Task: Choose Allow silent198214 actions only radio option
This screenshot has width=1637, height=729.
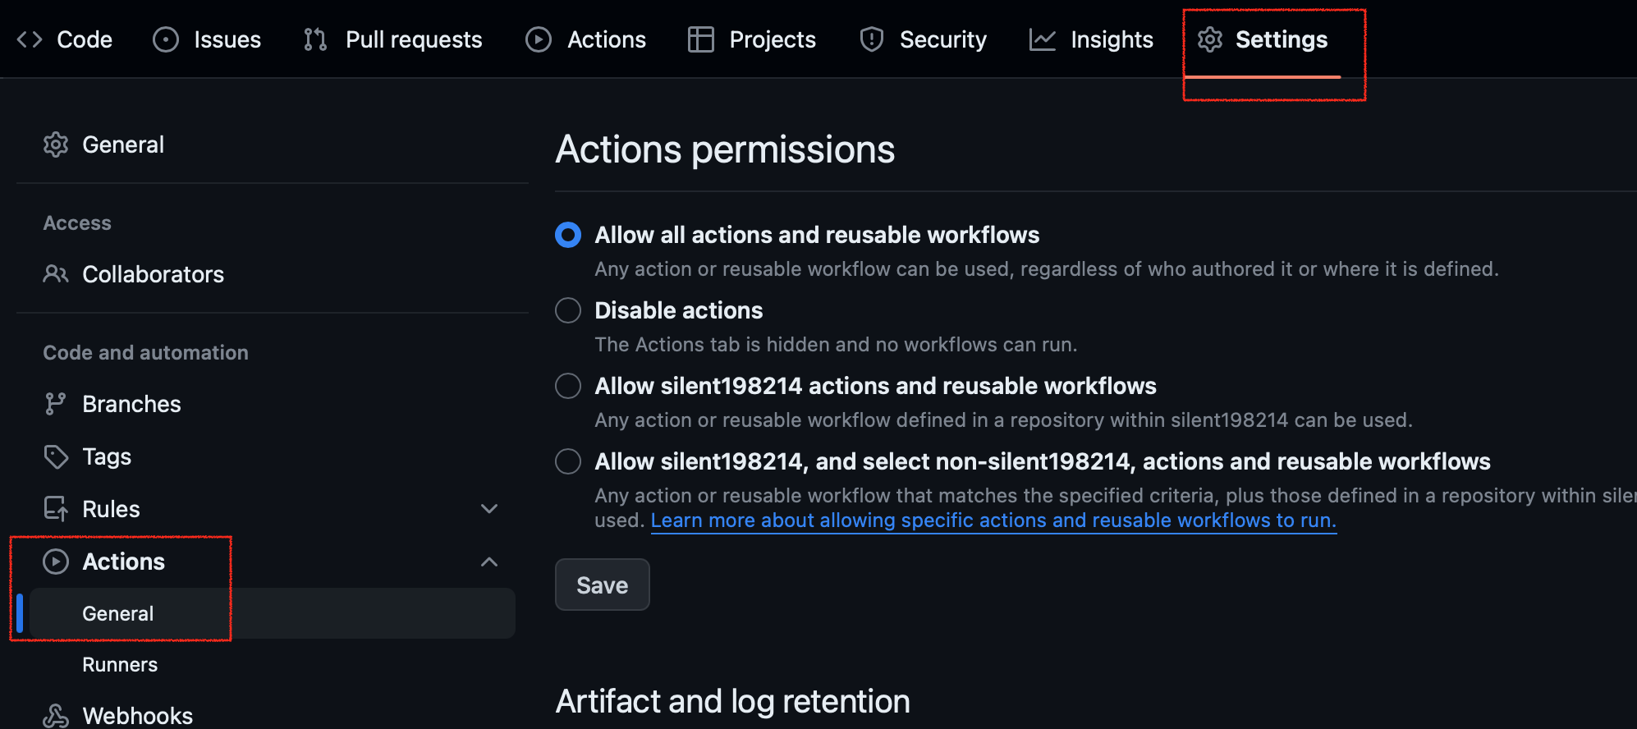Action: [x=568, y=386]
